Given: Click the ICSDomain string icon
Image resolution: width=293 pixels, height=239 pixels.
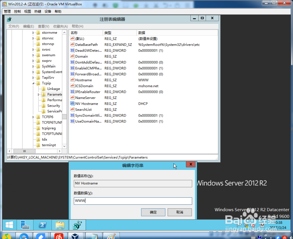Looking at the screenshot, I should [x=72, y=86].
